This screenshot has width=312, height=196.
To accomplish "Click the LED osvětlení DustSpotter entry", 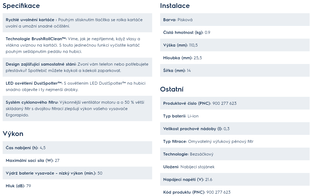I will (x=77, y=86).
